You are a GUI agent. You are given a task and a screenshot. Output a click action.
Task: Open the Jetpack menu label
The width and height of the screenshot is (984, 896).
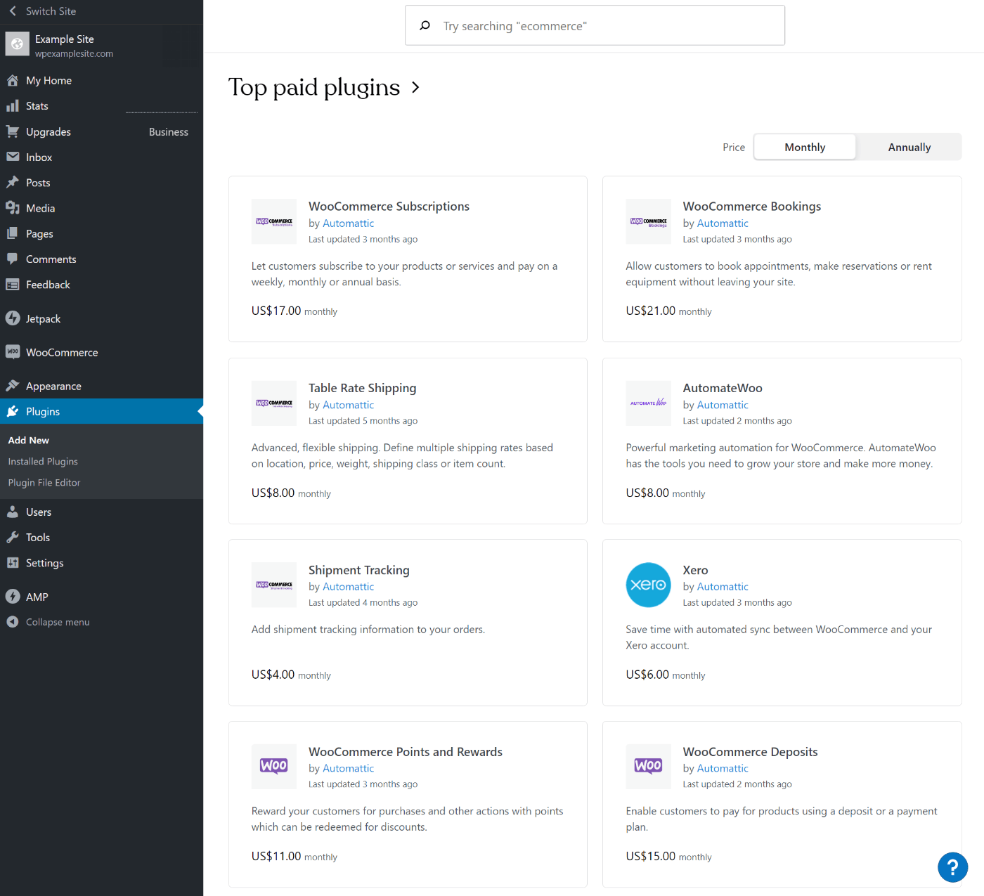point(44,318)
